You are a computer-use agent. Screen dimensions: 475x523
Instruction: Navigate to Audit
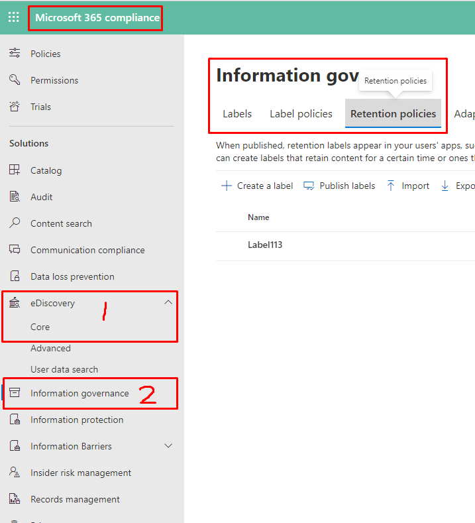pyautogui.click(x=41, y=197)
